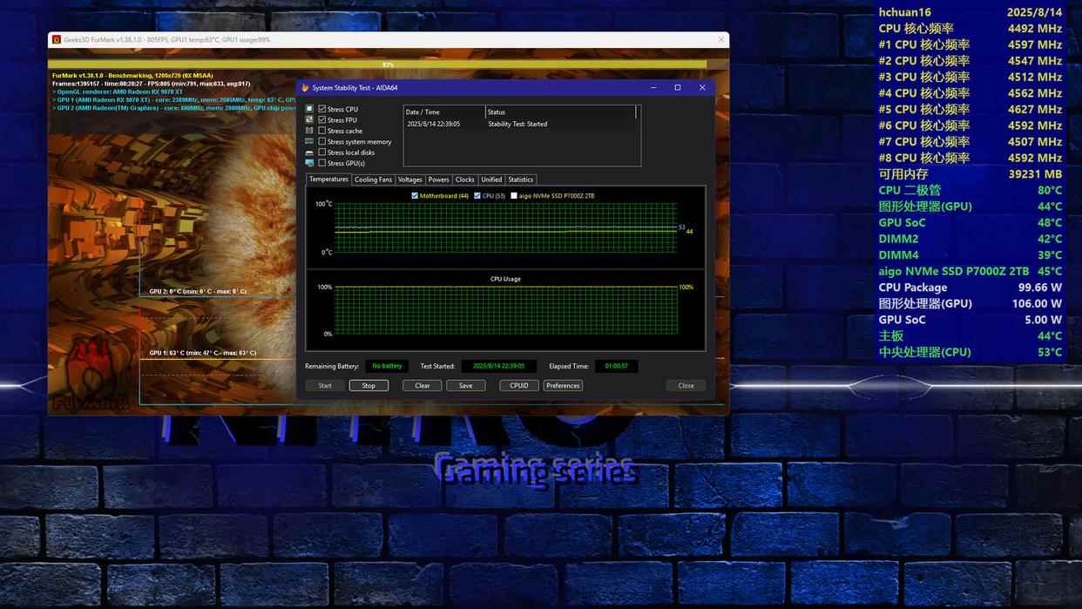Image resolution: width=1082 pixels, height=609 pixels.
Task: Switch to the Cooling Fans tab
Action: pos(373,179)
